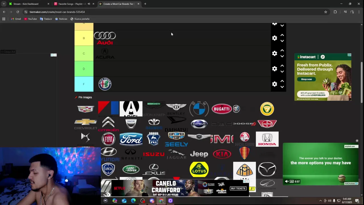
Task: Pick the Daihatsu logo
Action: (x=176, y=124)
